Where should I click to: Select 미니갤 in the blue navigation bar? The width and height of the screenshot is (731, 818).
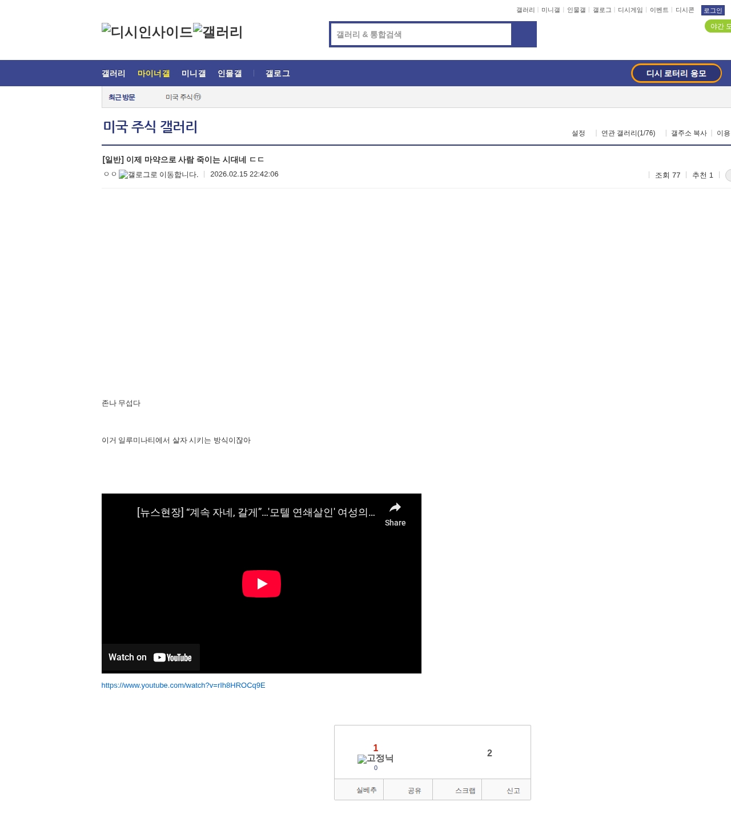194,74
